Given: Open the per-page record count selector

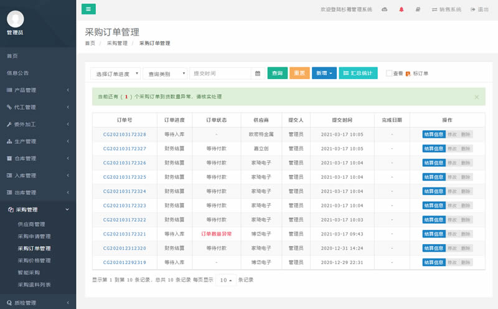Looking at the screenshot, I should point(225,280).
